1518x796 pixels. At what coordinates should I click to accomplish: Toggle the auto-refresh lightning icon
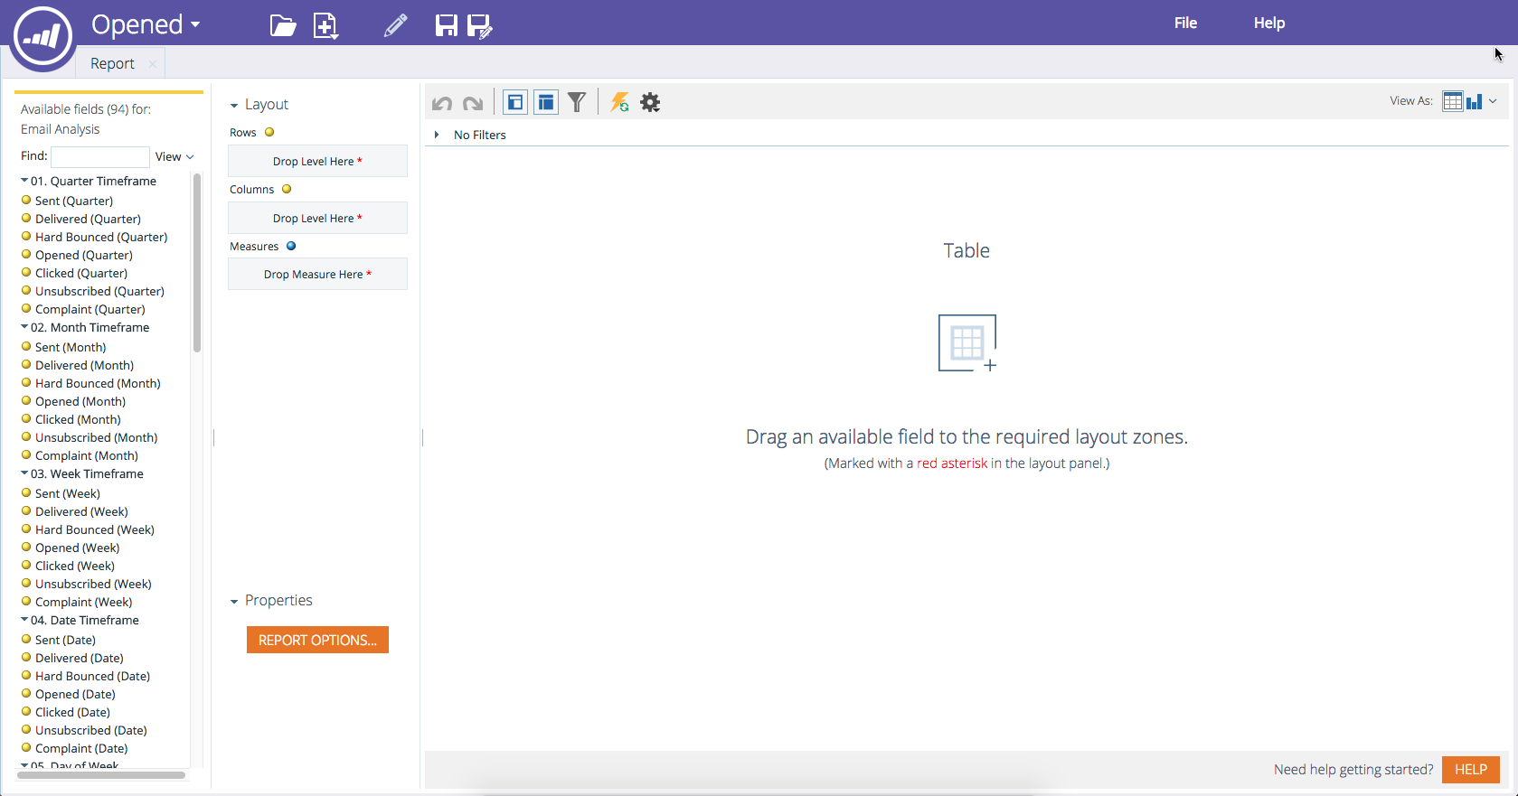[x=619, y=102]
